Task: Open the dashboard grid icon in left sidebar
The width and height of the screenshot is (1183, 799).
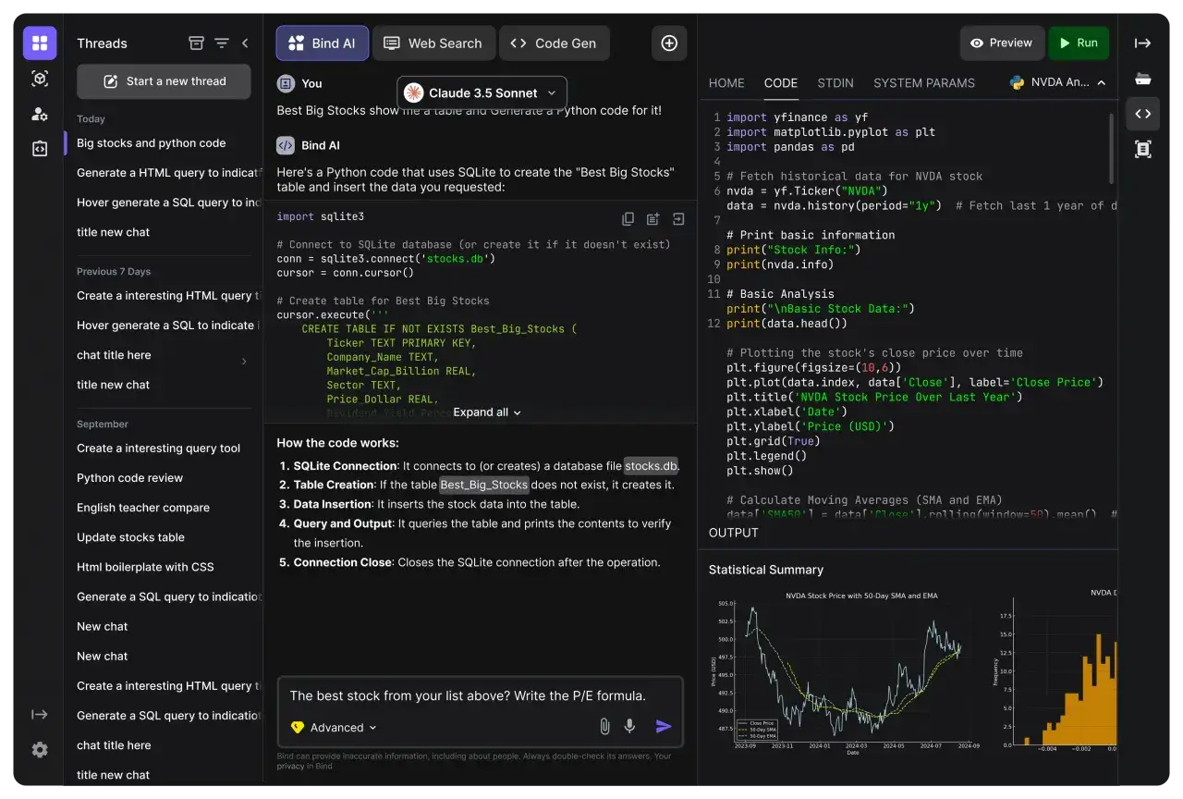Action: (x=40, y=43)
